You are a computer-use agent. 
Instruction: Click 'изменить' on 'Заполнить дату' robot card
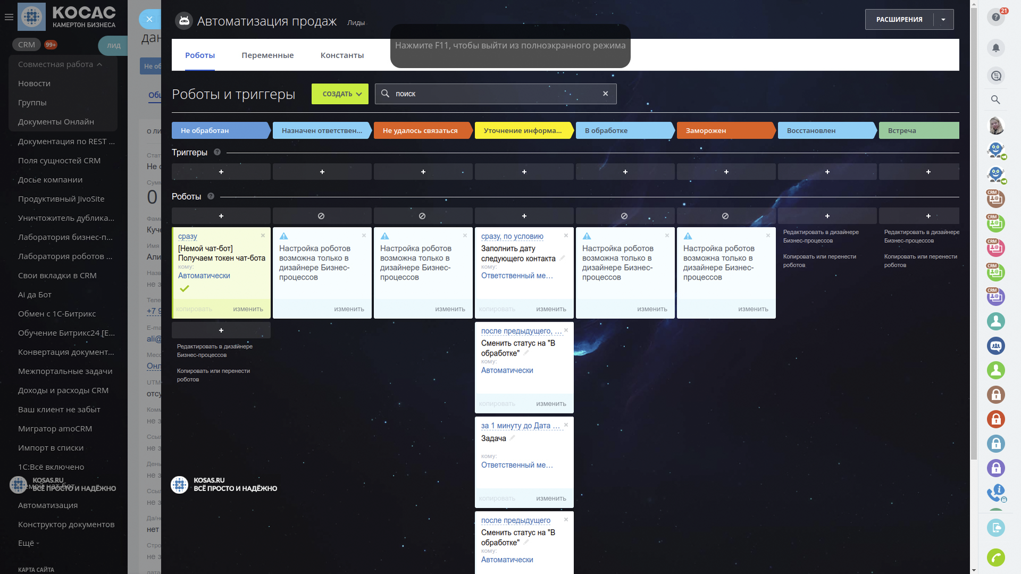pyautogui.click(x=551, y=309)
